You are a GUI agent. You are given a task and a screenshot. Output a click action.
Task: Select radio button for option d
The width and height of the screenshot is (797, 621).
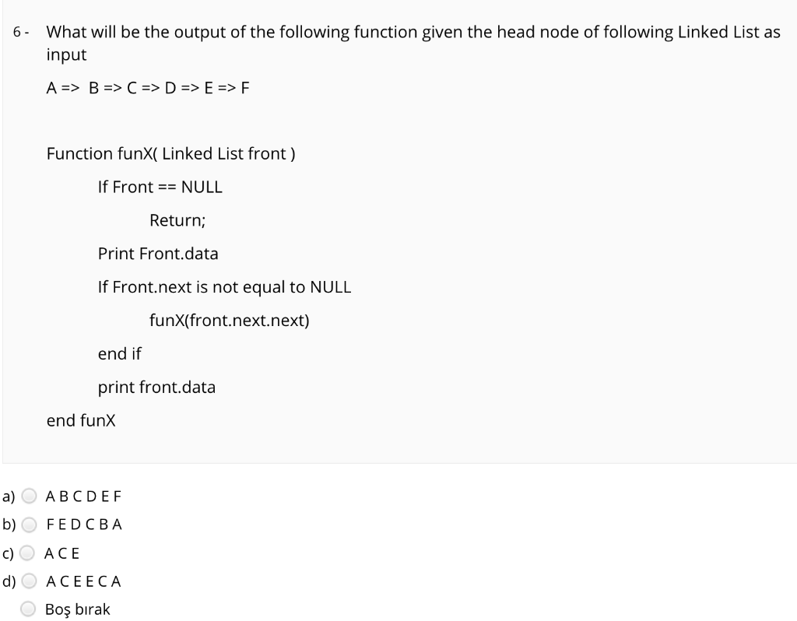tap(28, 581)
